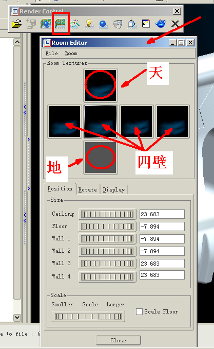Switch to the Display tab
This screenshot has height=349, width=214.
pos(113,189)
